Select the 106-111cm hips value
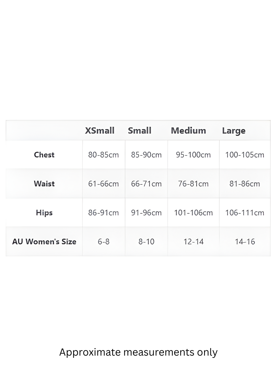This screenshot has width=277, height=374. 245,213
